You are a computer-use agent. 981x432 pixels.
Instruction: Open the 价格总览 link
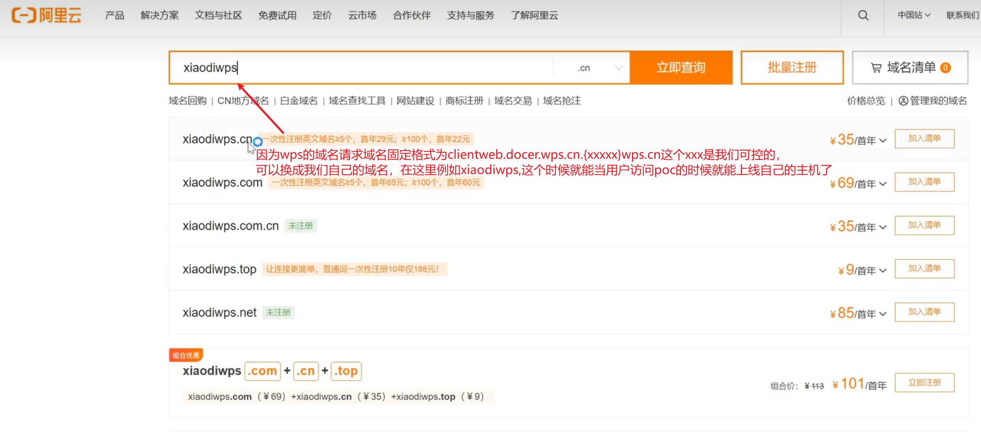coord(866,101)
